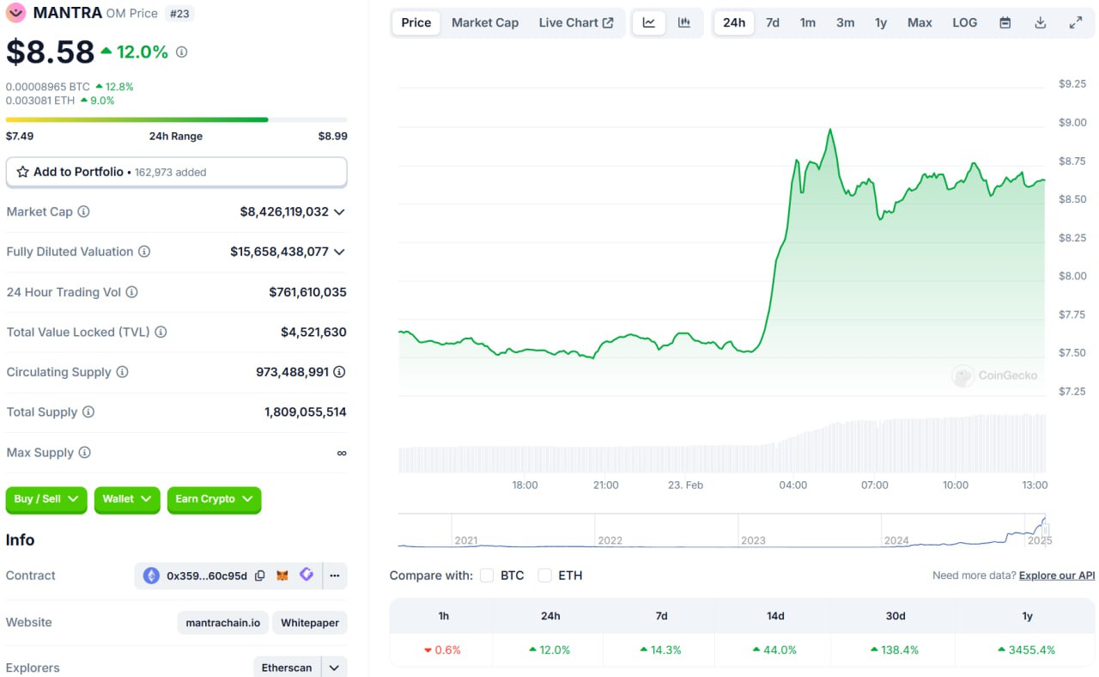
Task: Open more contract options ellipsis
Action: tap(335, 576)
